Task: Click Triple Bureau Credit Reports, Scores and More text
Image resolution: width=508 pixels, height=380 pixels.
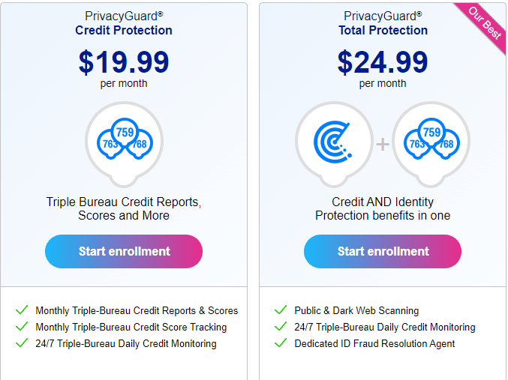Action: pos(124,209)
